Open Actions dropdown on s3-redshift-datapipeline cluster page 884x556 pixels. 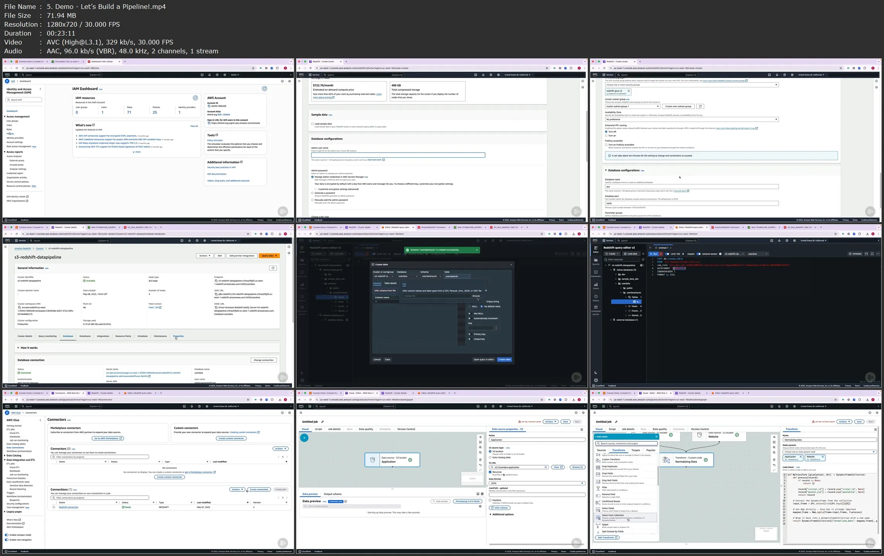[x=204, y=256]
